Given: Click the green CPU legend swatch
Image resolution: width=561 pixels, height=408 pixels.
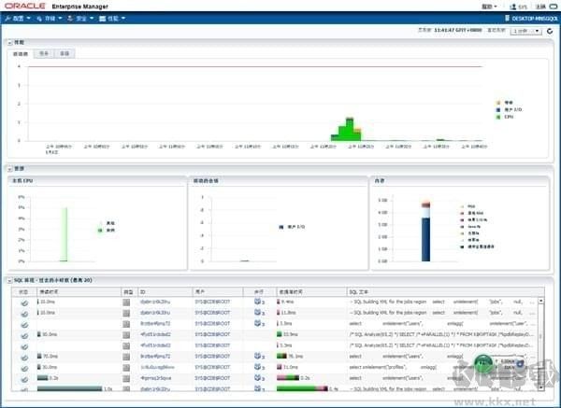Looking at the screenshot, I should pyautogui.click(x=498, y=117).
